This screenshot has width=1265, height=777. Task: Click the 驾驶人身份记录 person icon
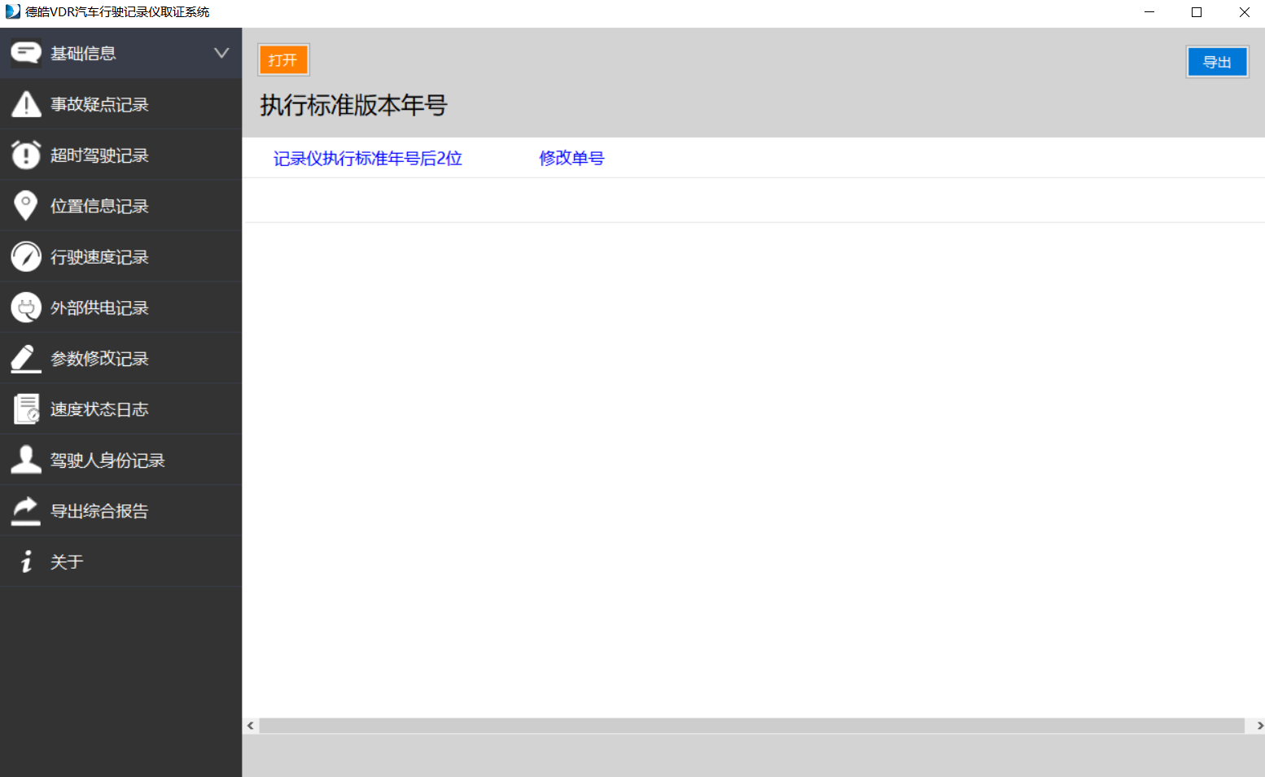[26, 460]
